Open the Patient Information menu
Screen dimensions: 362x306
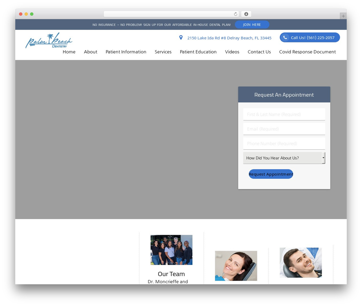pyautogui.click(x=126, y=52)
